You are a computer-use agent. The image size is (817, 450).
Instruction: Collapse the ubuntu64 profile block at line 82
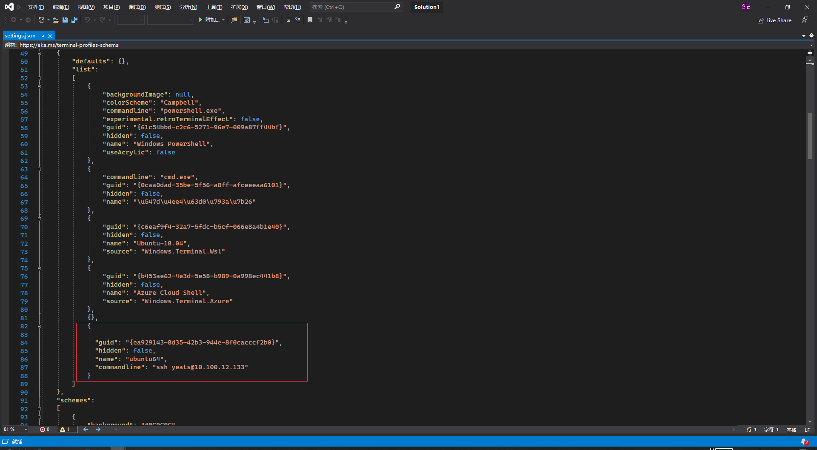tap(39, 326)
